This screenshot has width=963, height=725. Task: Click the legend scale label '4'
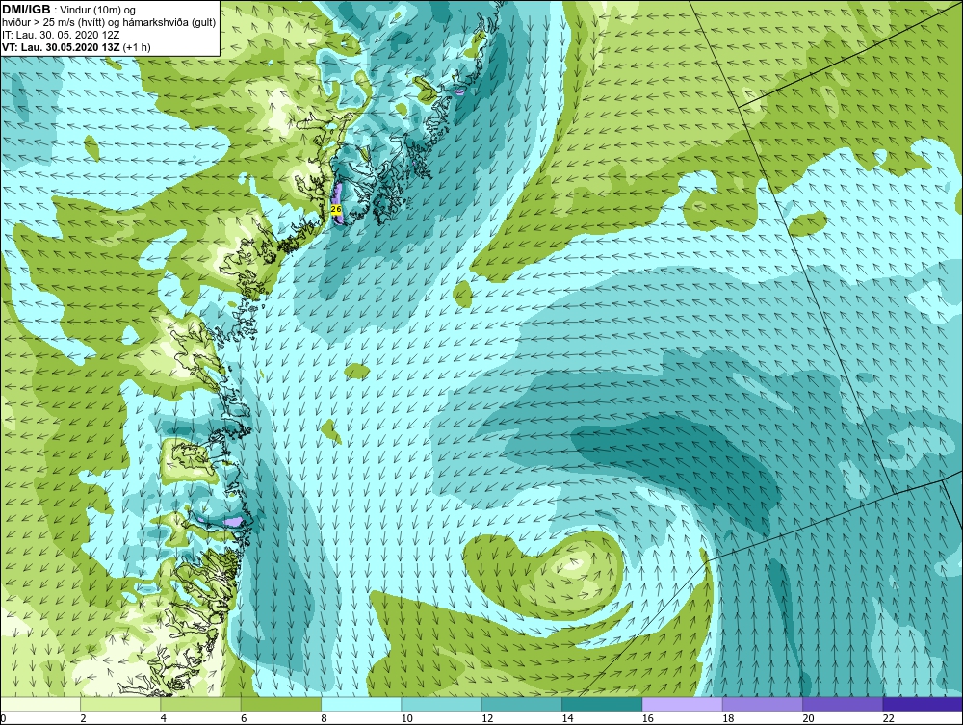164,718
